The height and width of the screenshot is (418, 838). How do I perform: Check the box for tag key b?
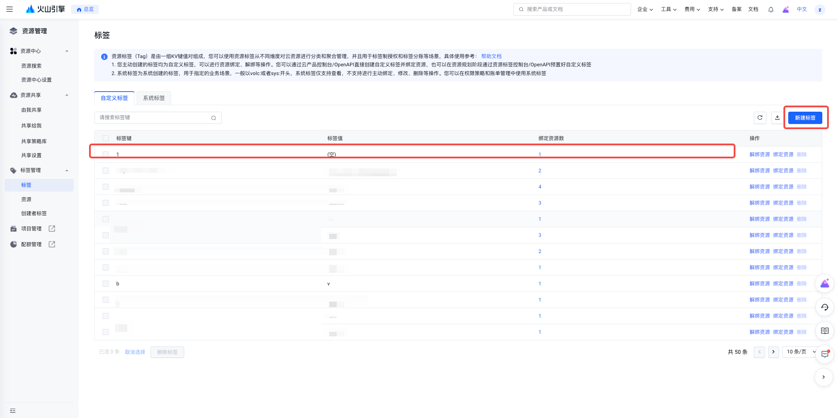[106, 284]
